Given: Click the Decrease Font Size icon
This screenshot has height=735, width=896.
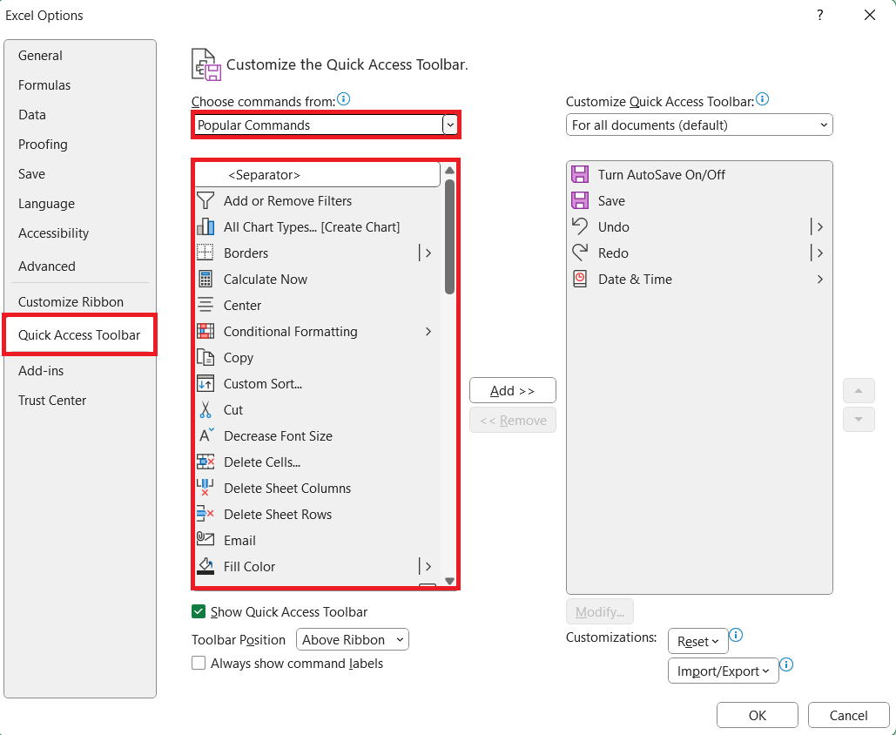Looking at the screenshot, I should point(205,435).
